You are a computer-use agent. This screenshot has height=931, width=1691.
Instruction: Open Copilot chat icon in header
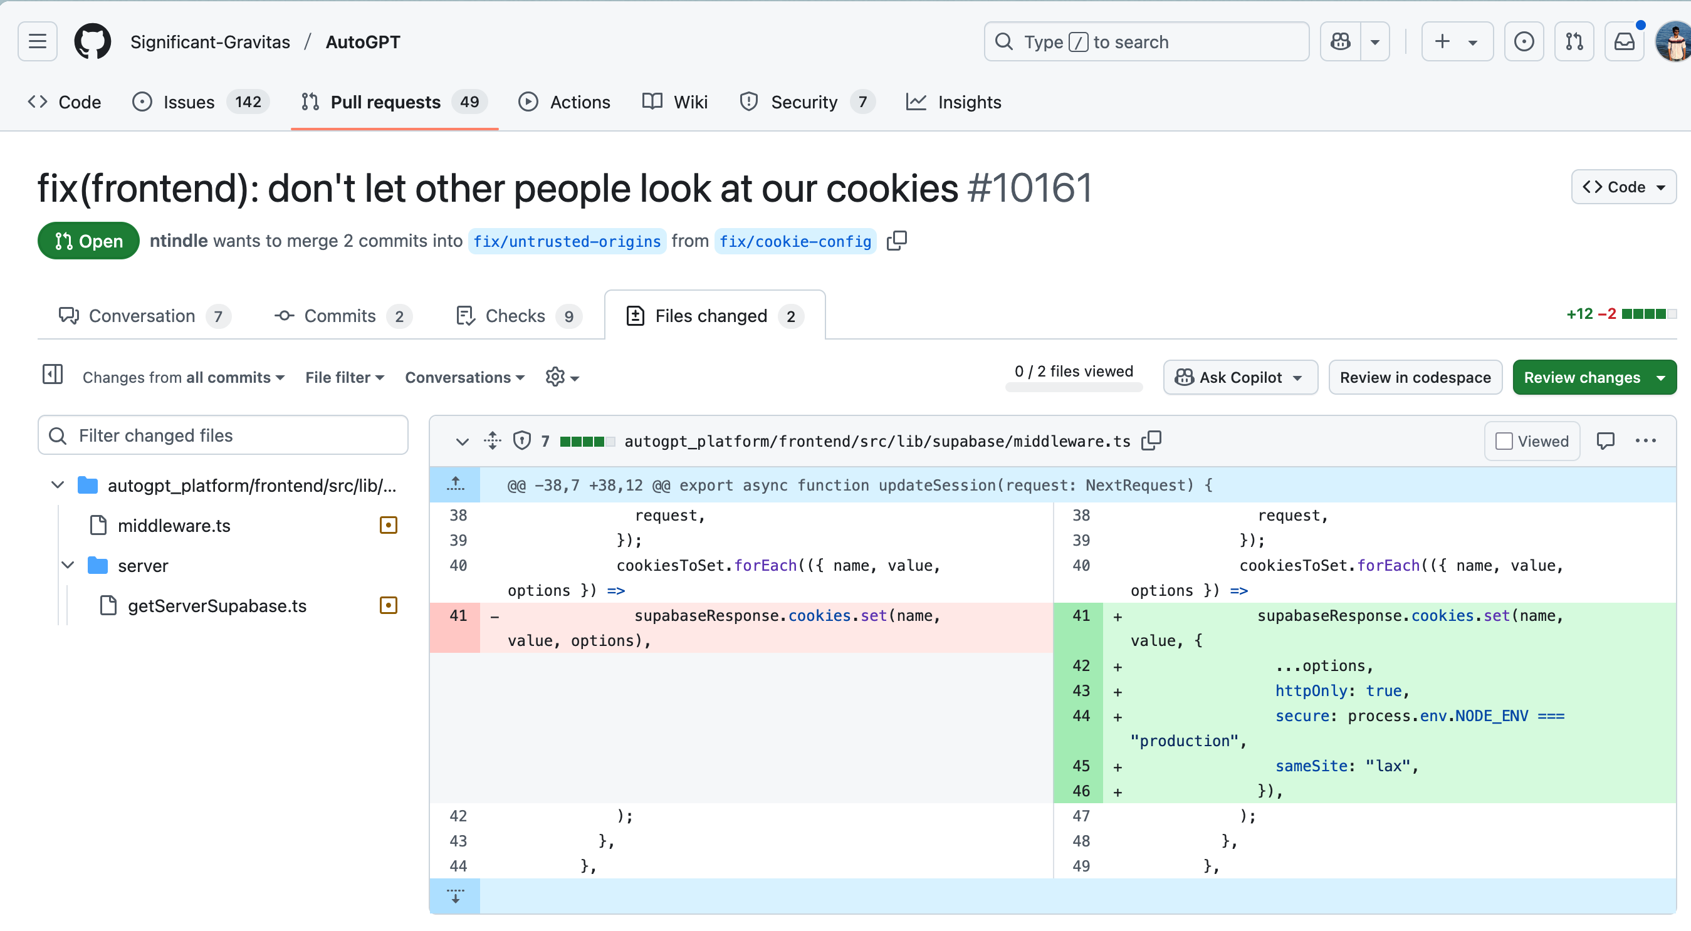[1340, 42]
